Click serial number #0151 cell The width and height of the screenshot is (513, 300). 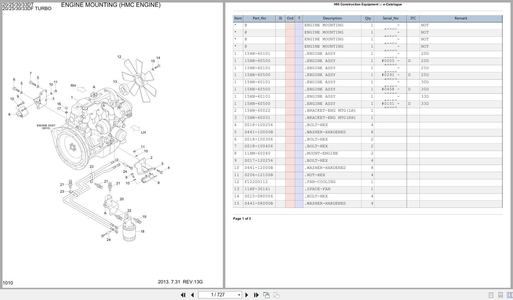[x=391, y=104]
